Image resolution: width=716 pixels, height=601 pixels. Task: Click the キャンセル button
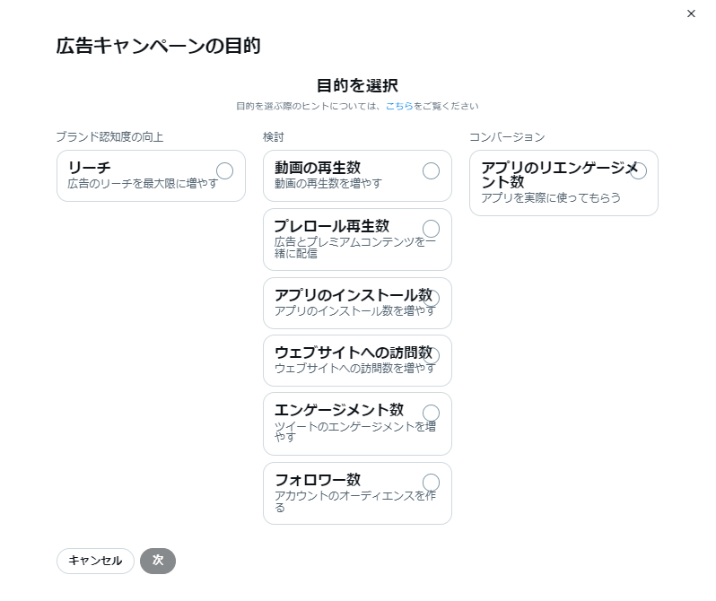95,561
